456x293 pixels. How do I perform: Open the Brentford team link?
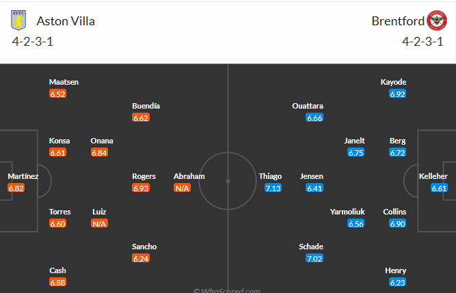pyautogui.click(x=396, y=20)
